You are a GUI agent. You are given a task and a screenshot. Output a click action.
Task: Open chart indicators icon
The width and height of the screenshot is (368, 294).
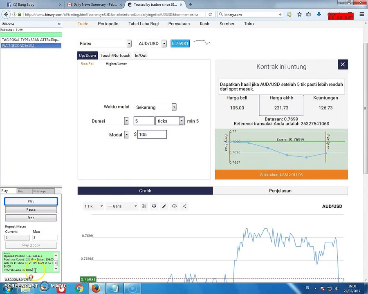[x=144, y=206]
